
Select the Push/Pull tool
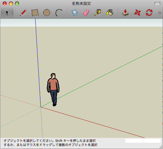pyautogui.click(x=125, y=13)
